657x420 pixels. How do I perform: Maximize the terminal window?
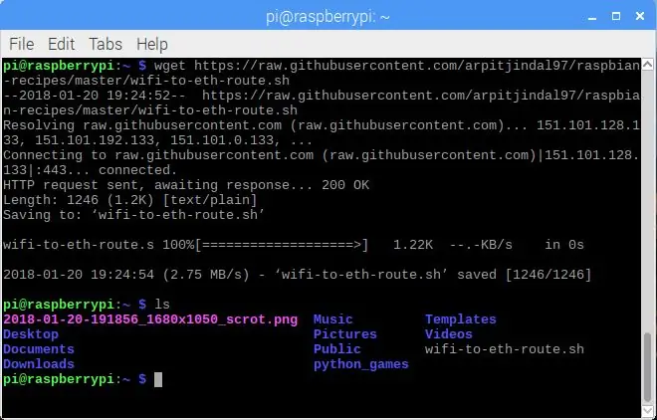coord(616,16)
